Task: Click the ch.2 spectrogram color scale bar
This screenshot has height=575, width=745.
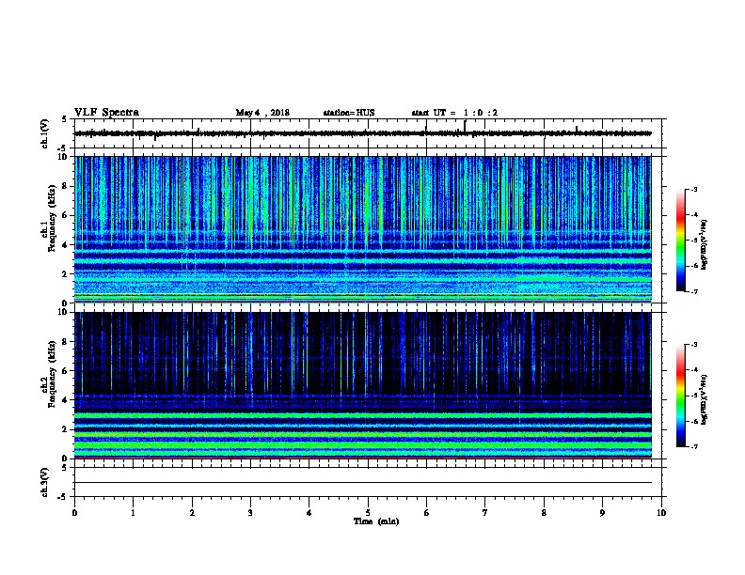Action: 680,396
